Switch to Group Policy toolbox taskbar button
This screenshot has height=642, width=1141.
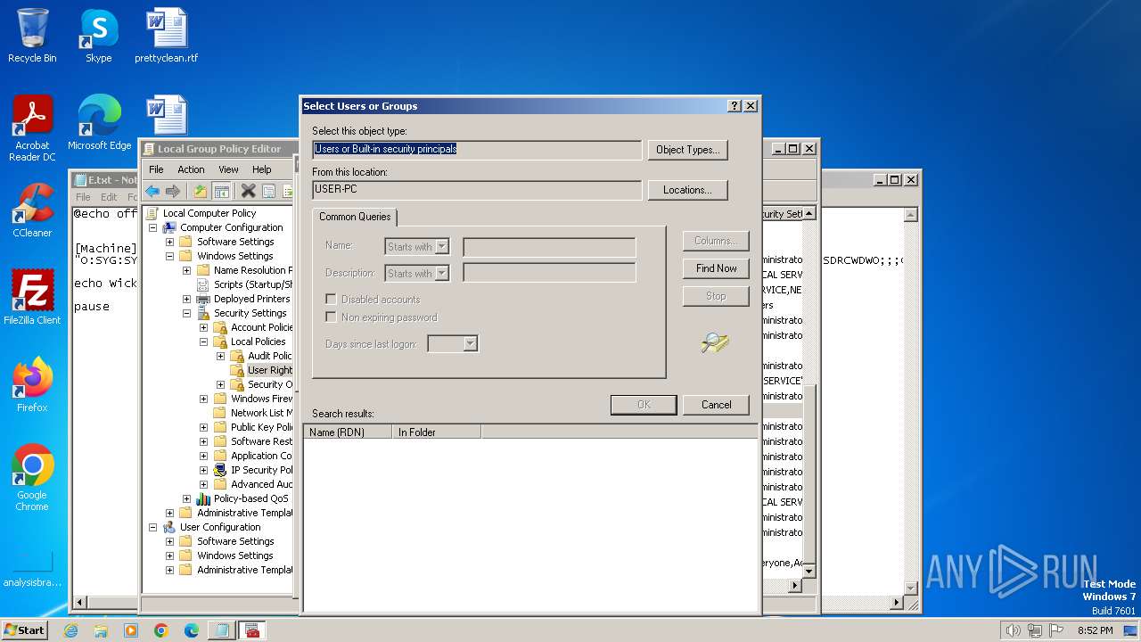(252, 630)
